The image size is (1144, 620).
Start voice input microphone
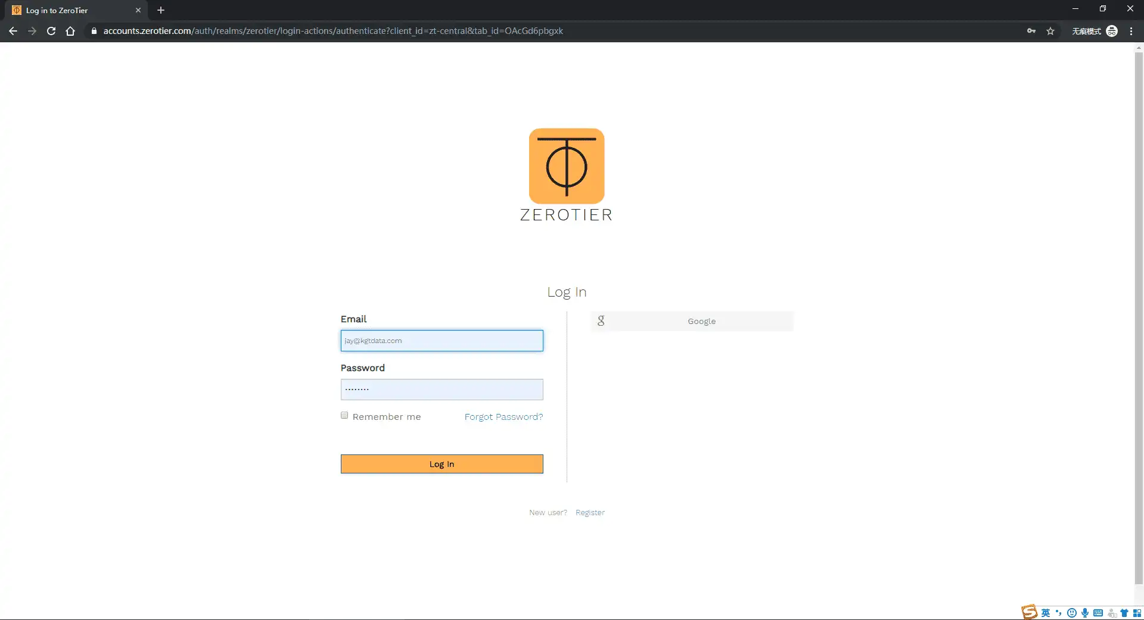(x=1085, y=613)
